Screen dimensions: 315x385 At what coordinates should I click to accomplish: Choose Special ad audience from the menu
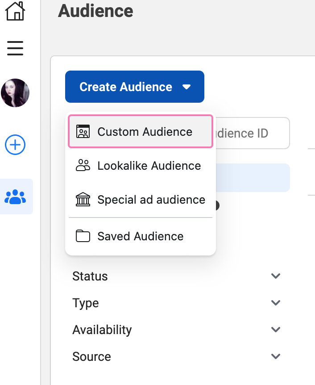coord(151,199)
